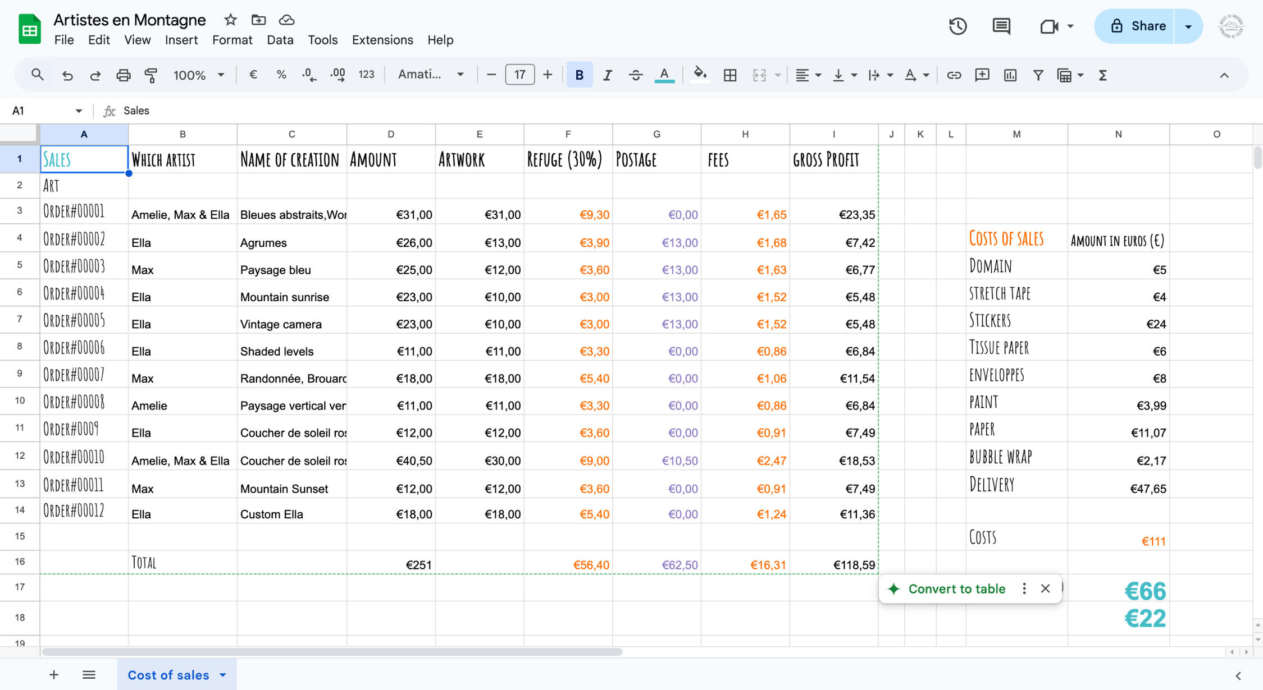The width and height of the screenshot is (1263, 690).
Task: Open the Cost of sales tab options arrow
Action: tap(223, 675)
